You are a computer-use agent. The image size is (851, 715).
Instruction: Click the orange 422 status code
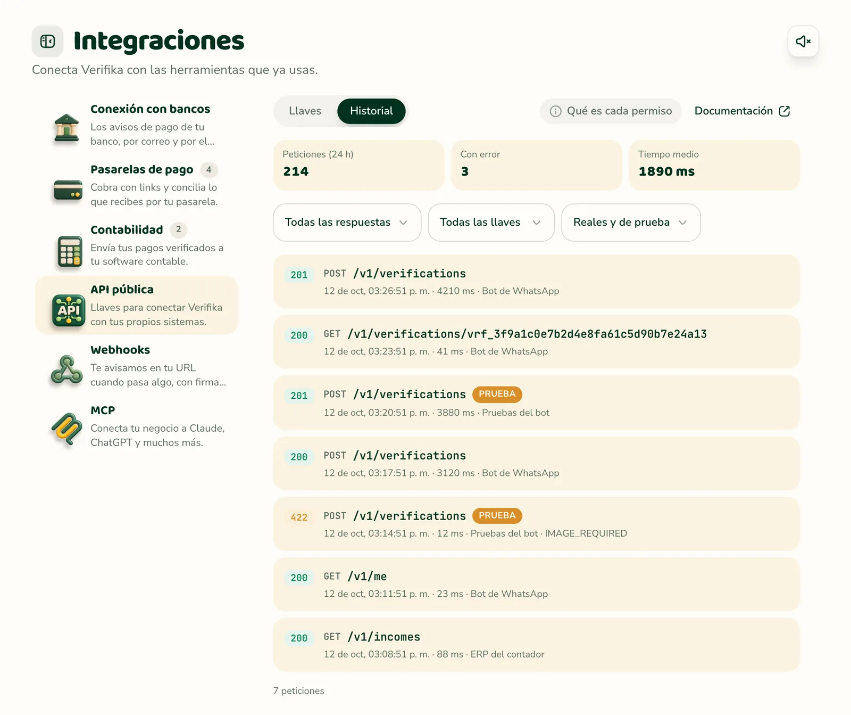pos(299,517)
